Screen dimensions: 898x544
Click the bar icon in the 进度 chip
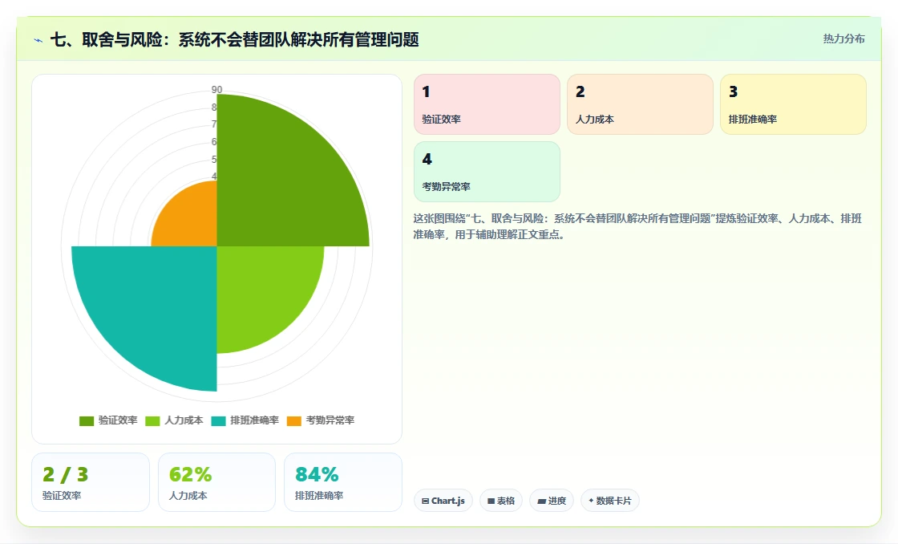(541, 501)
